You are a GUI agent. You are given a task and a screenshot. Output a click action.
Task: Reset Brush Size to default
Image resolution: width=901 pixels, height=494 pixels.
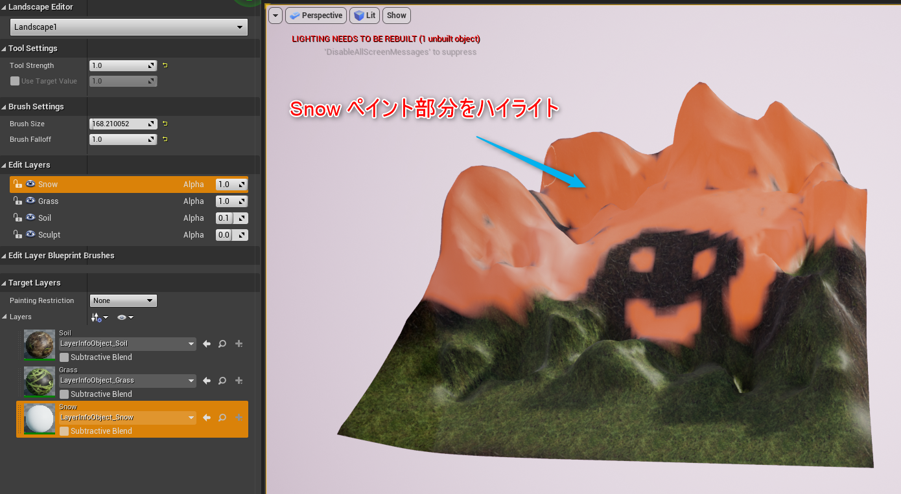tap(165, 124)
